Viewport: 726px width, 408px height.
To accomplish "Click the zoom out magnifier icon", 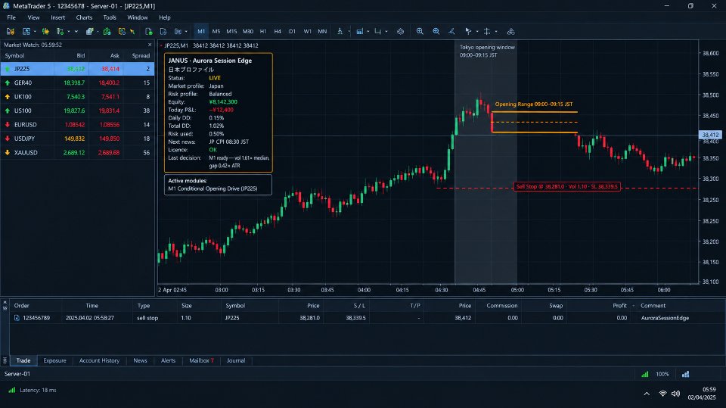I will point(436,32).
